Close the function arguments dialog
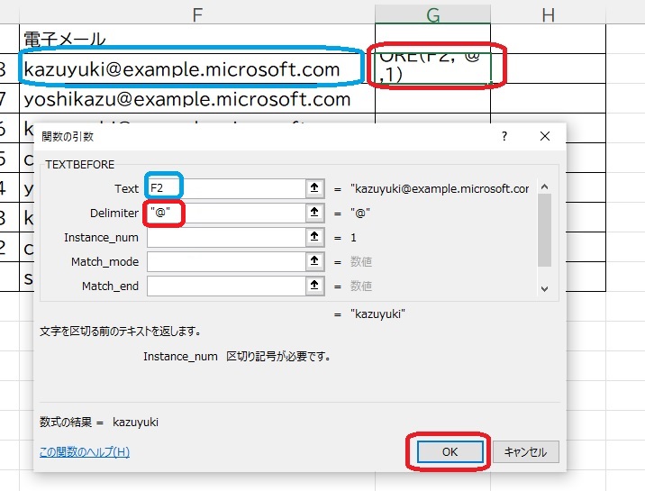645x491 pixels. click(545, 137)
